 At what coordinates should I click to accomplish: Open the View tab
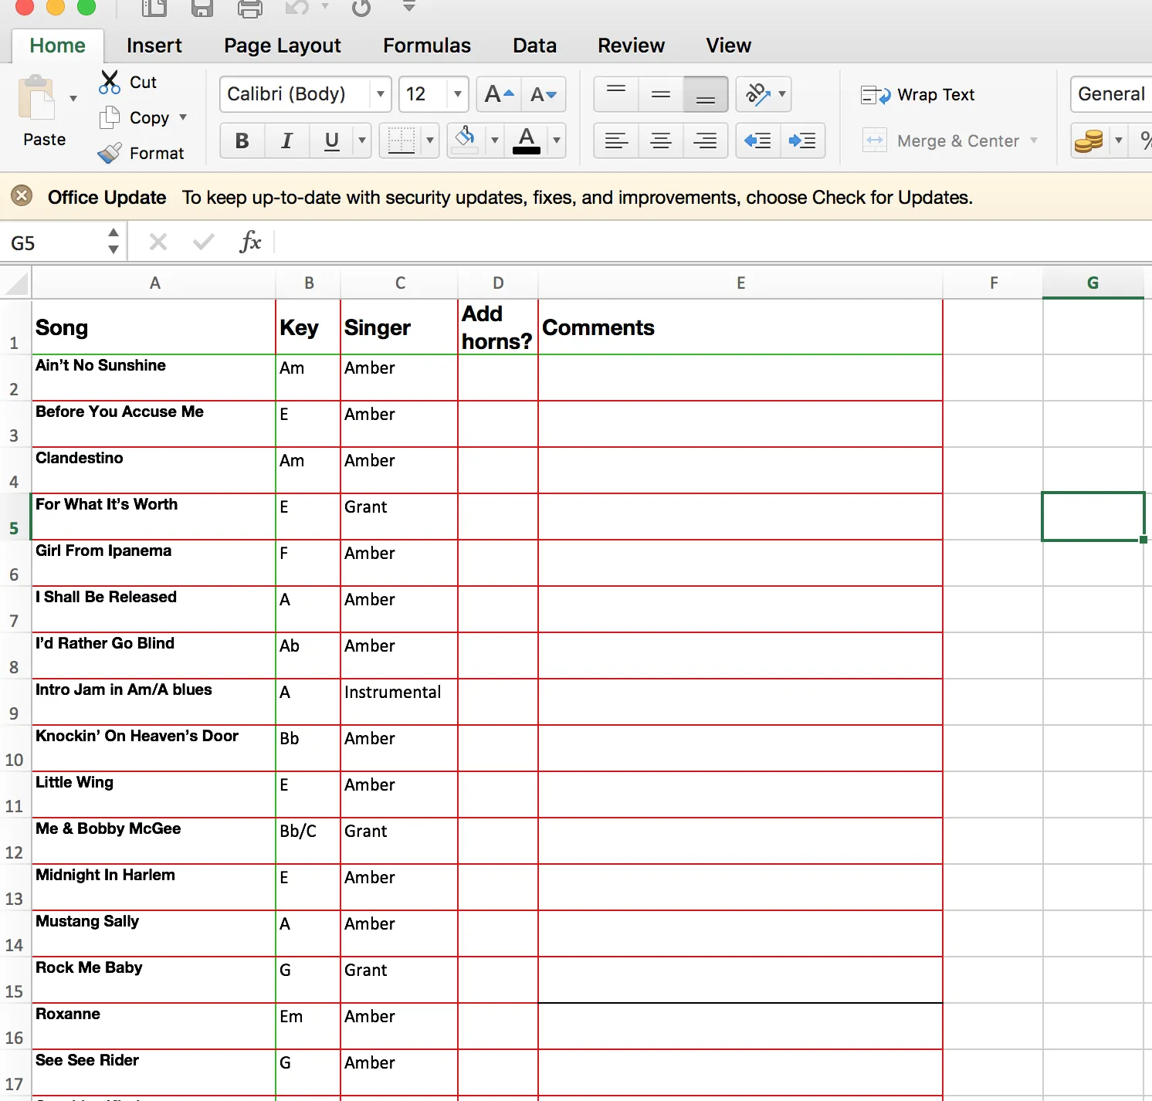click(728, 46)
